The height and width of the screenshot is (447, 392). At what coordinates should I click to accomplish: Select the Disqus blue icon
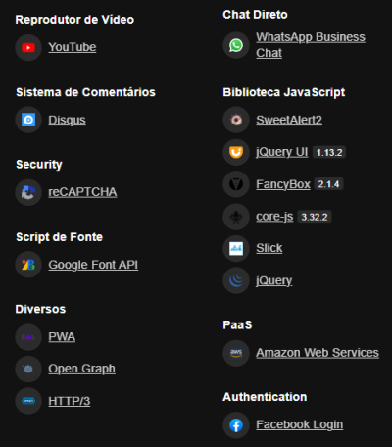pyautogui.click(x=28, y=120)
